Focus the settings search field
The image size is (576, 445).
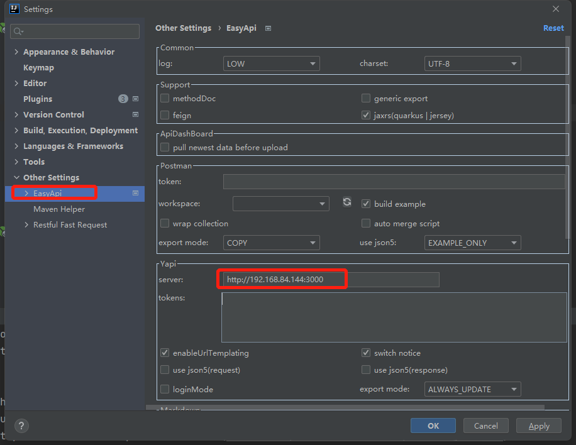point(75,31)
